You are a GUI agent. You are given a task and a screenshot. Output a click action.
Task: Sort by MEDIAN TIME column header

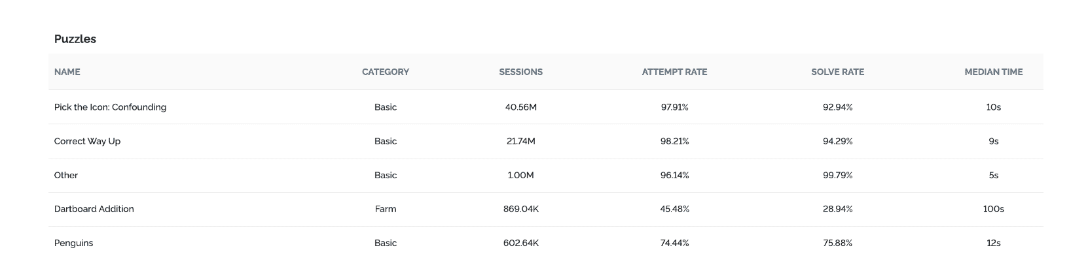993,72
